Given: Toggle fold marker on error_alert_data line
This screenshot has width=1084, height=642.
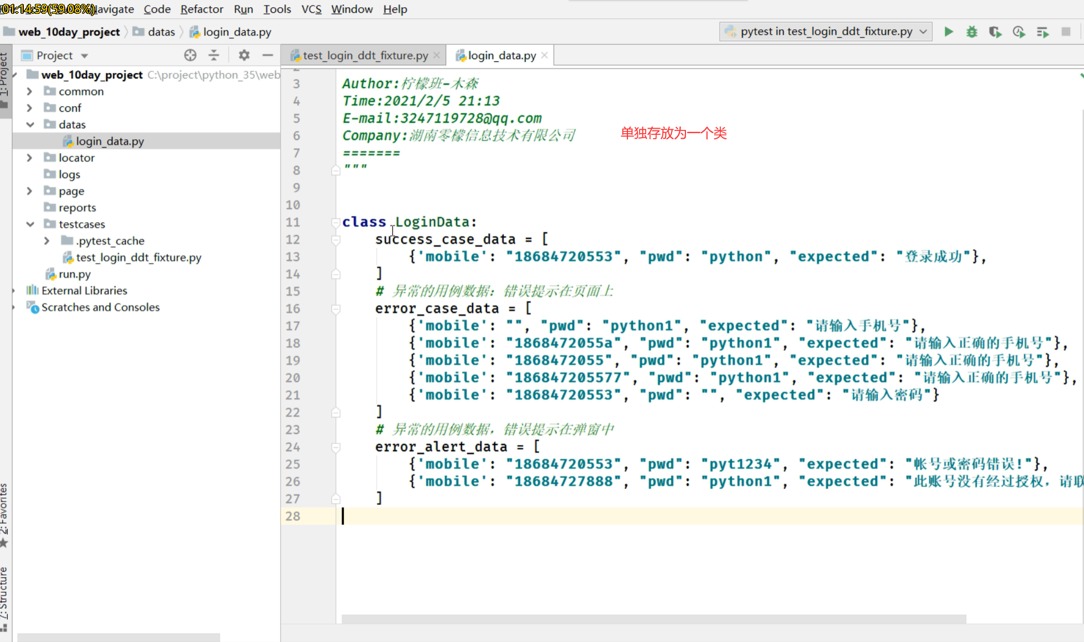Looking at the screenshot, I should (x=336, y=447).
